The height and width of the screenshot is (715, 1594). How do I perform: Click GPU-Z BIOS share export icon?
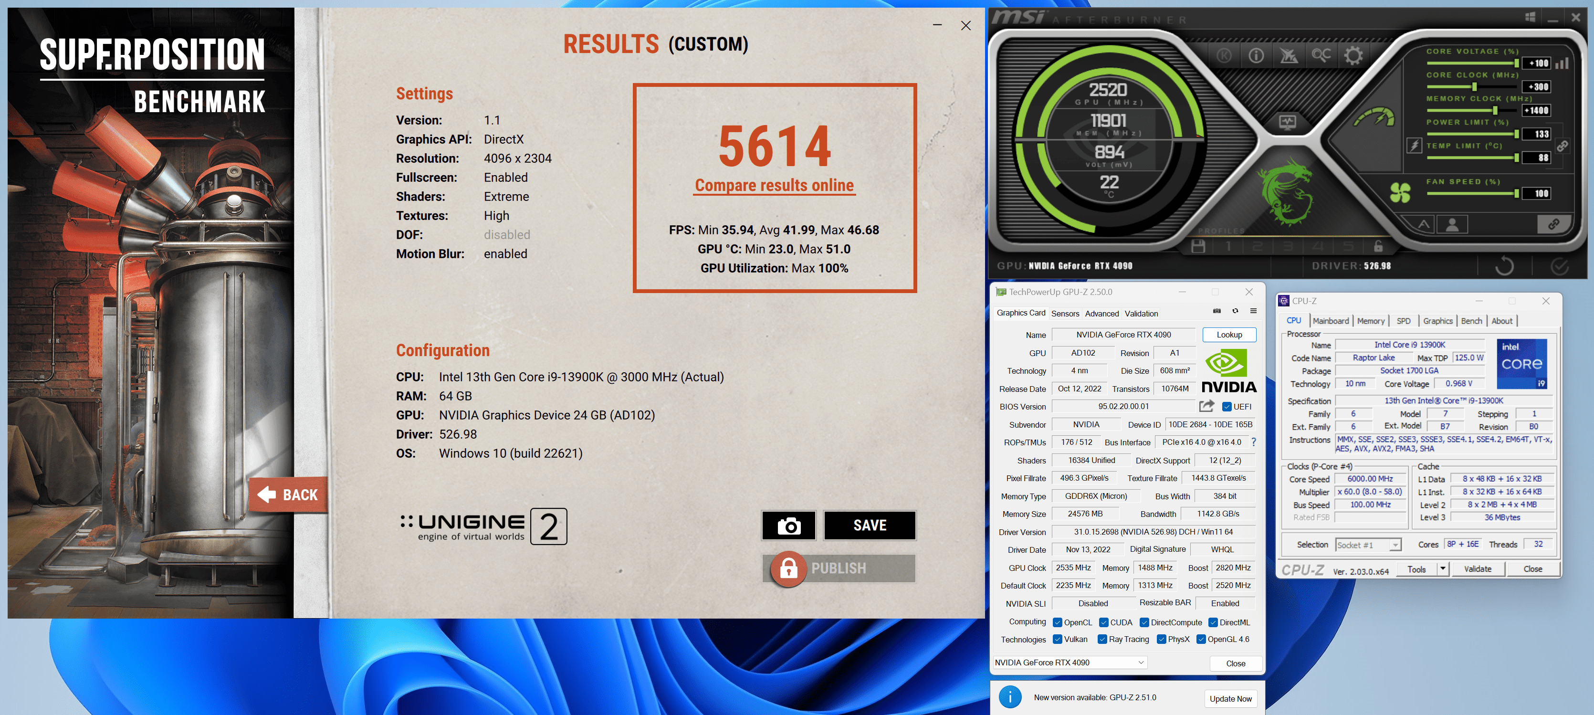point(1206,406)
